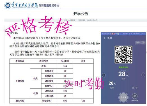
Task: Toggle the 定位 location switch
Action: (143, 42)
